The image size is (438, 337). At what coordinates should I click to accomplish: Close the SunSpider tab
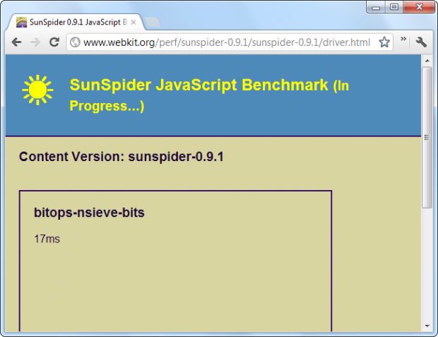click(x=134, y=23)
